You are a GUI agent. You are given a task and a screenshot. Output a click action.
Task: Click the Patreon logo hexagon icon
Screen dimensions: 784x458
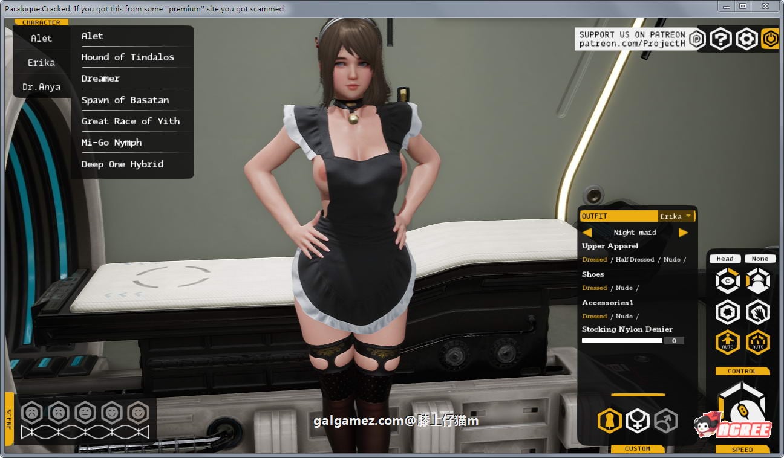(x=697, y=39)
